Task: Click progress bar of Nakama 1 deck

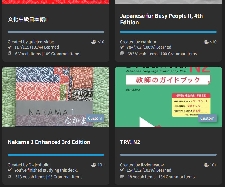Action: [56, 155]
